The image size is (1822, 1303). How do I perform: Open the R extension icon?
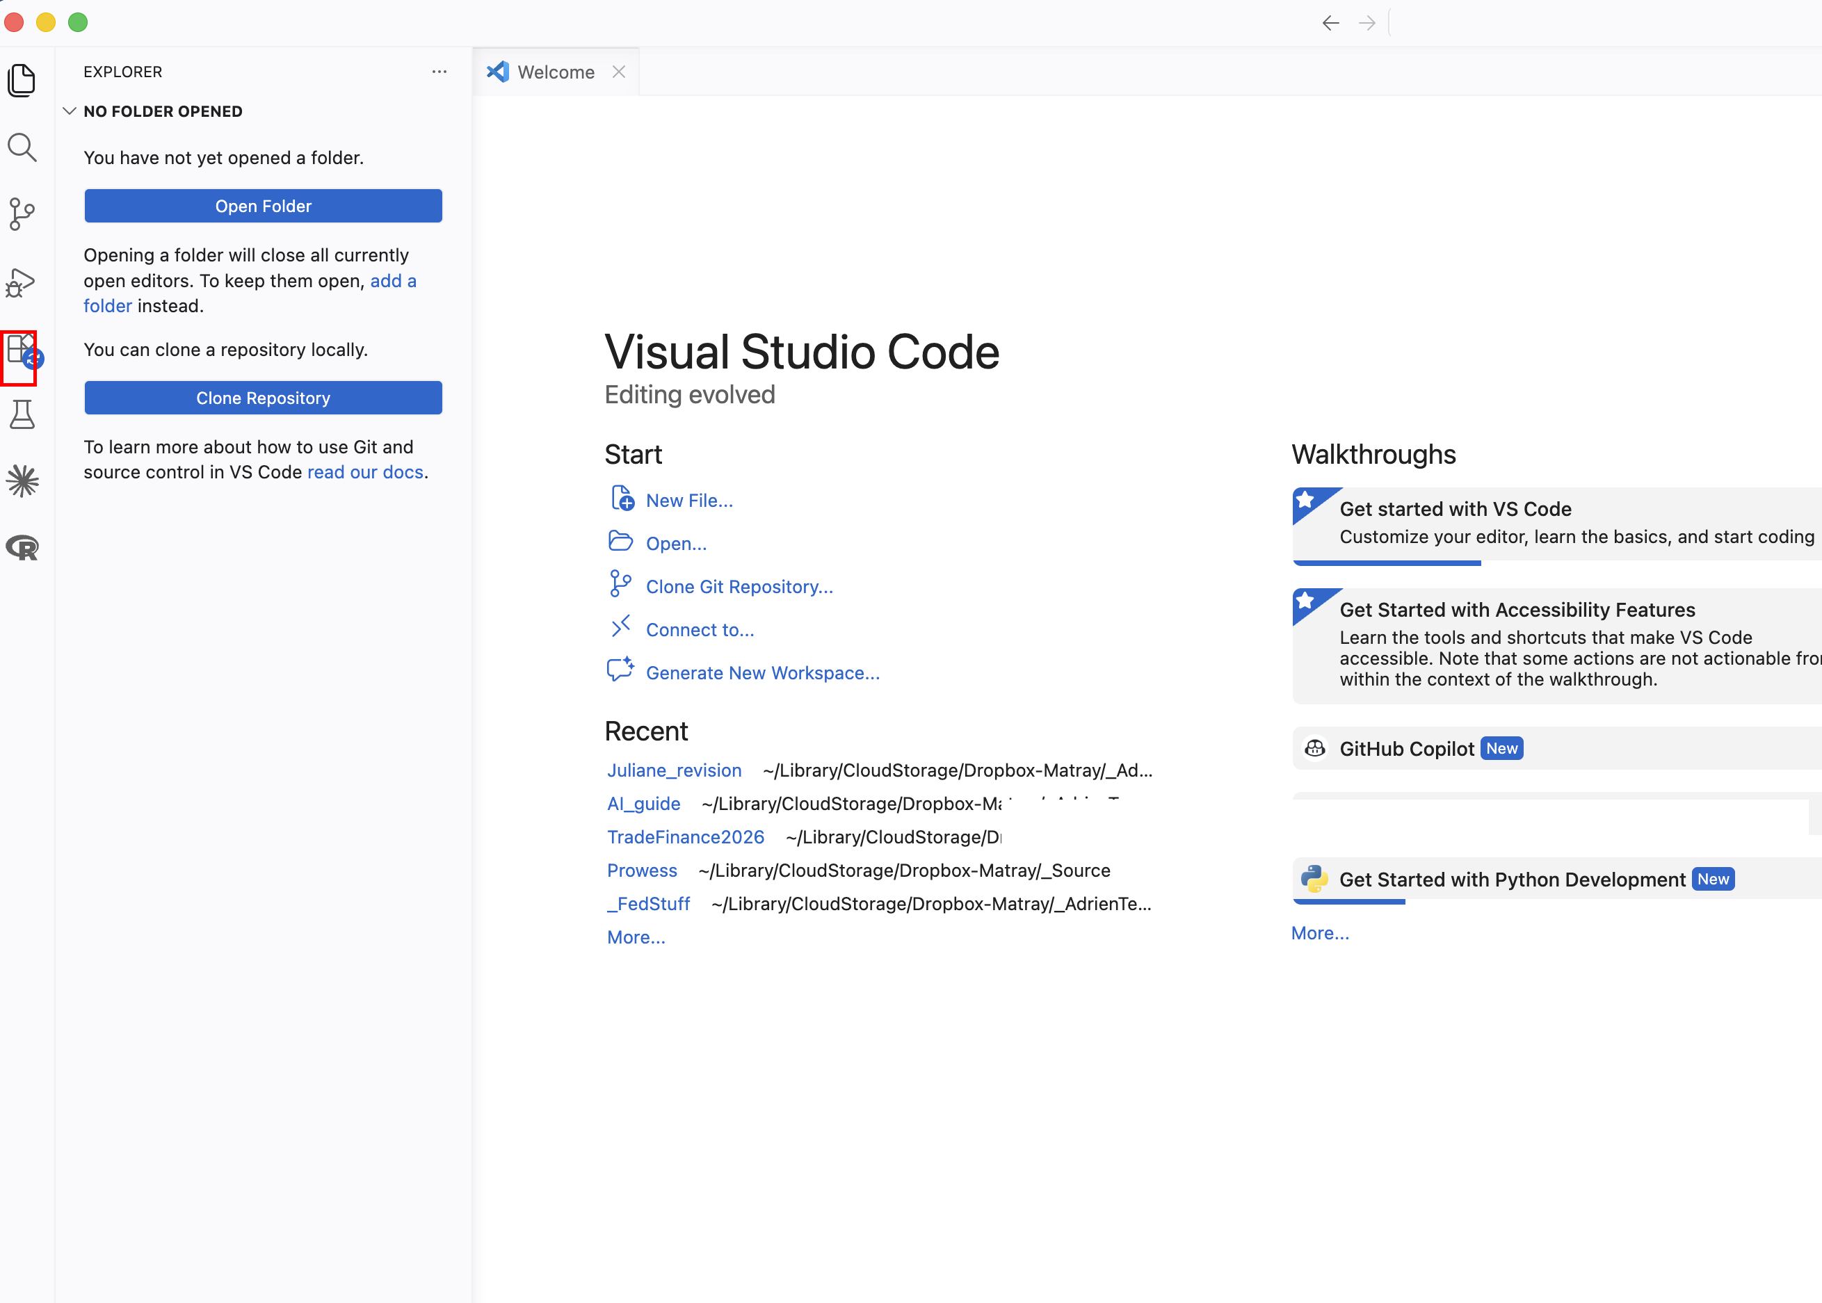[x=22, y=548]
